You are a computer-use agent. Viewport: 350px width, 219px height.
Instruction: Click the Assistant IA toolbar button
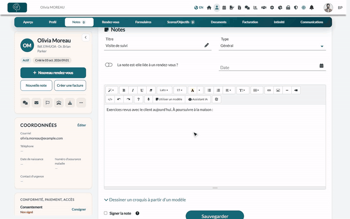coord(198,99)
